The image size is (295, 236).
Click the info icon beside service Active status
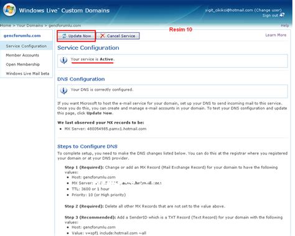click(63, 60)
